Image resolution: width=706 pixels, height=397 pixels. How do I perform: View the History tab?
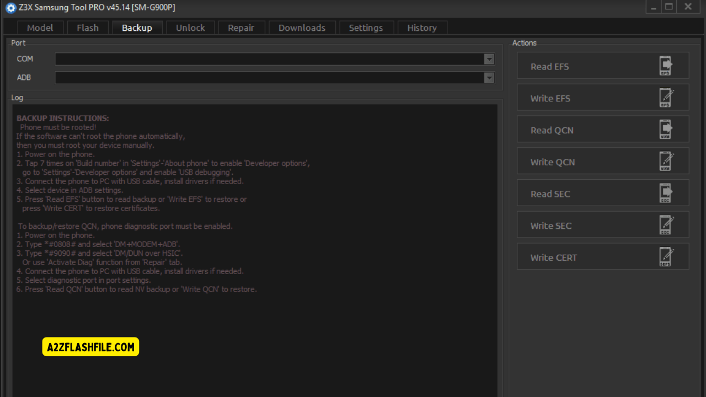pos(422,28)
